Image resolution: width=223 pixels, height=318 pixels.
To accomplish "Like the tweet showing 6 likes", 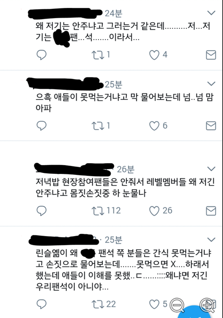I will tap(154, 126).
